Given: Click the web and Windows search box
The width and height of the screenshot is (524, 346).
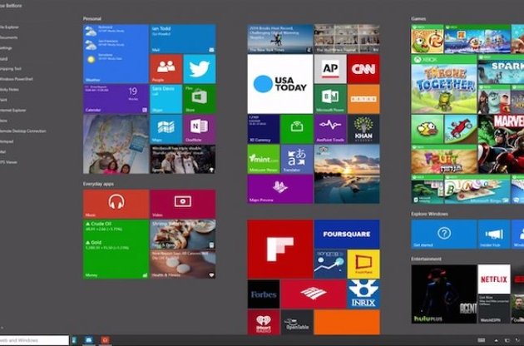Looking at the screenshot, I should [32, 339].
